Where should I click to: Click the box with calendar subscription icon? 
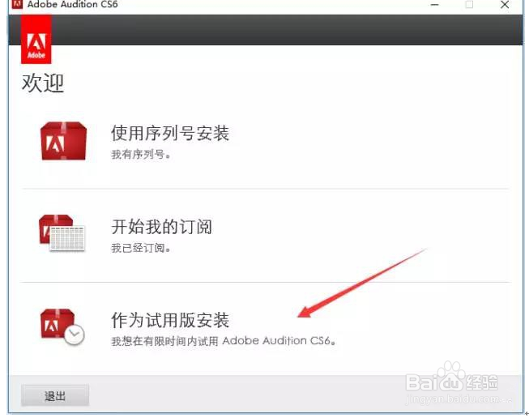point(62,232)
